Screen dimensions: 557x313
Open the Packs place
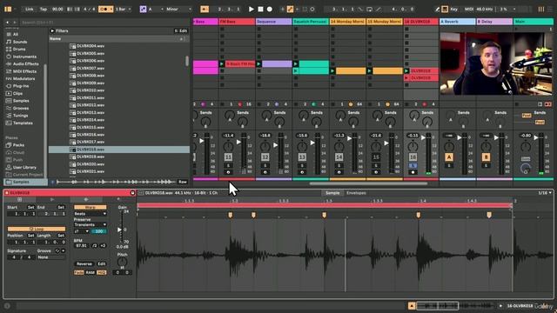click(18, 145)
